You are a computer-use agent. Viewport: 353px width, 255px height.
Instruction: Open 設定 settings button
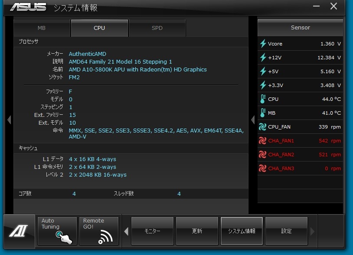tap(286, 231)
